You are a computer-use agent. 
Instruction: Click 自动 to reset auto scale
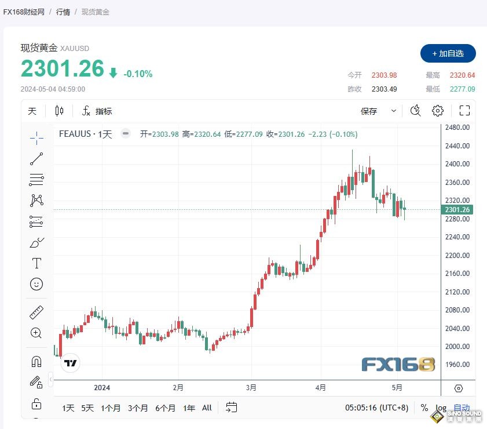462,408
